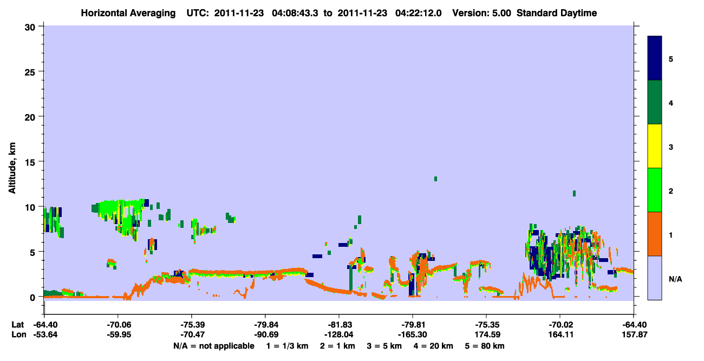The width and height of the screenshot is (704, 361).
Task: Click the '3 = 5 km' legend text
Action: point(384,346)
